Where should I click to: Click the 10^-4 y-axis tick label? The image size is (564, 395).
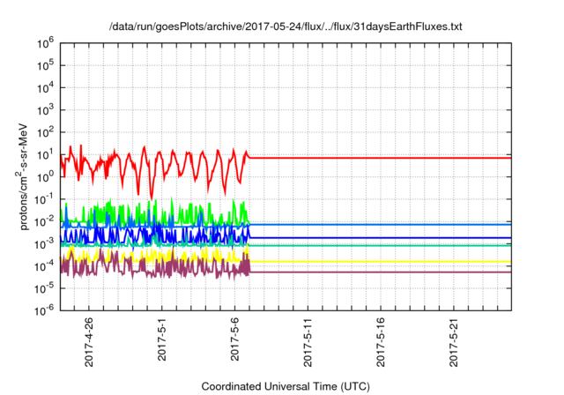[44, 266]
